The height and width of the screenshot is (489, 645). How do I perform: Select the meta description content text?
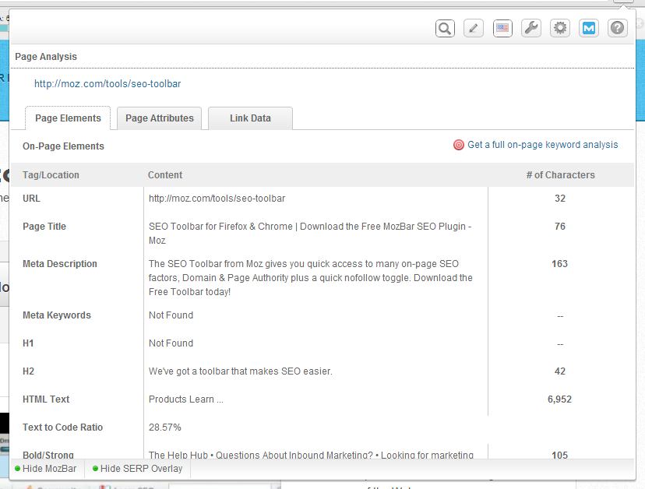(310, 278)
